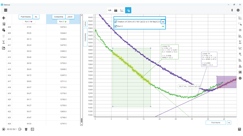Open the curve fit tool

coord(240,48)
